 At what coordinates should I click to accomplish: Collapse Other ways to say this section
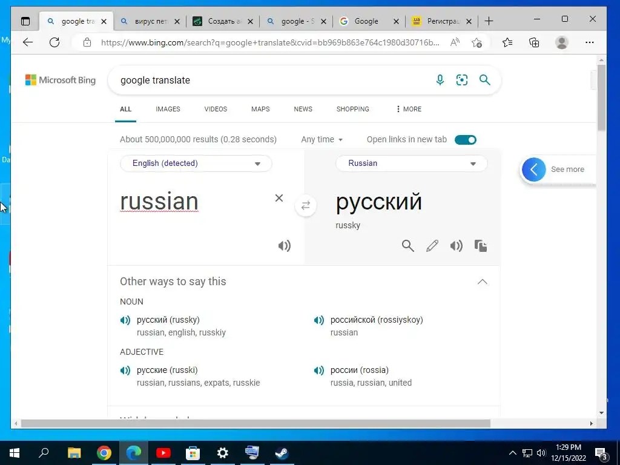click(x=482, y=282)
